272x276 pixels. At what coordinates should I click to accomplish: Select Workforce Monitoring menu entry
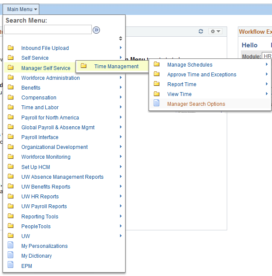[46, 157]
